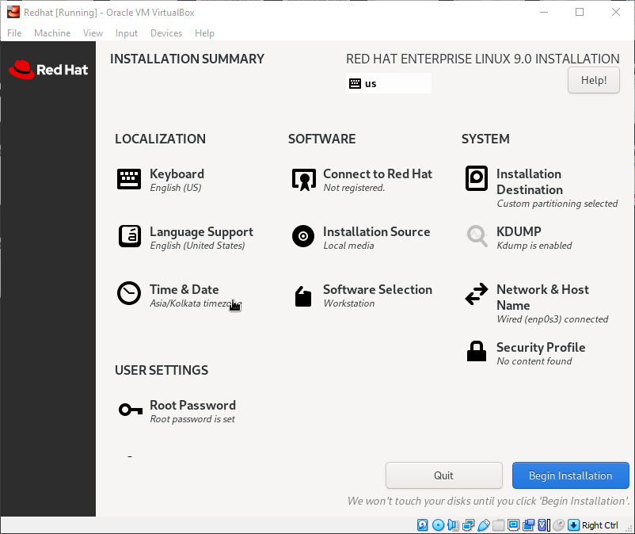Viewport: 635px width, 534px height.
Task: Click the installer Help! button
Action: (594, 80)
